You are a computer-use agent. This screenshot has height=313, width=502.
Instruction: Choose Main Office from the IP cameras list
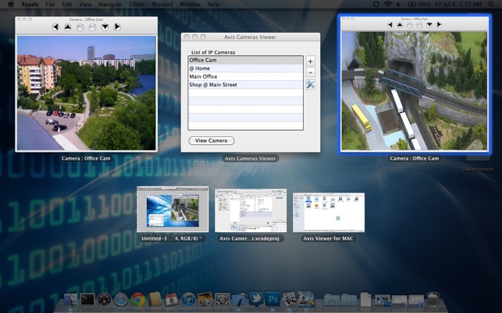coord(245,76)
